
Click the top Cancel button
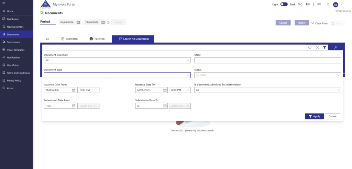click(x=283, y=23)
